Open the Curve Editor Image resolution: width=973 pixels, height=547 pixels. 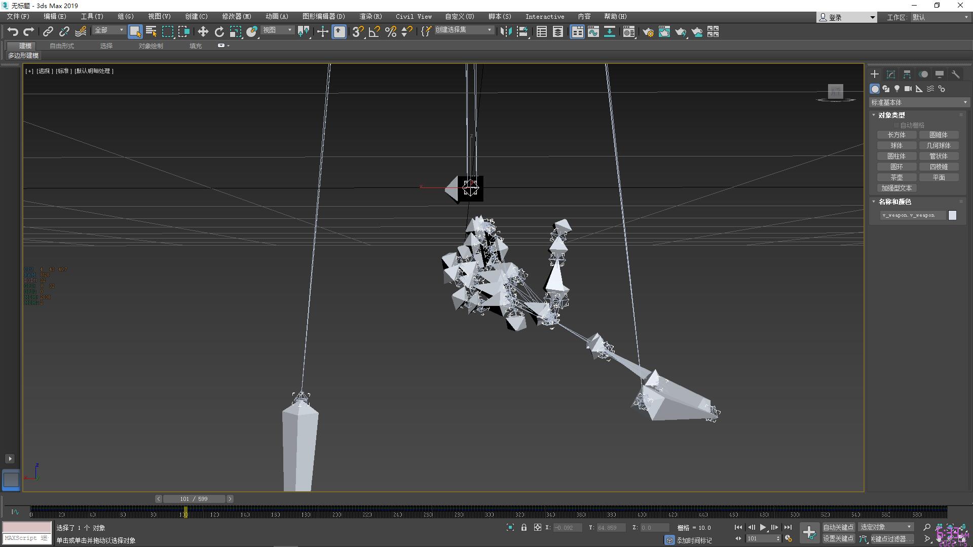click(x=593, y=32)
